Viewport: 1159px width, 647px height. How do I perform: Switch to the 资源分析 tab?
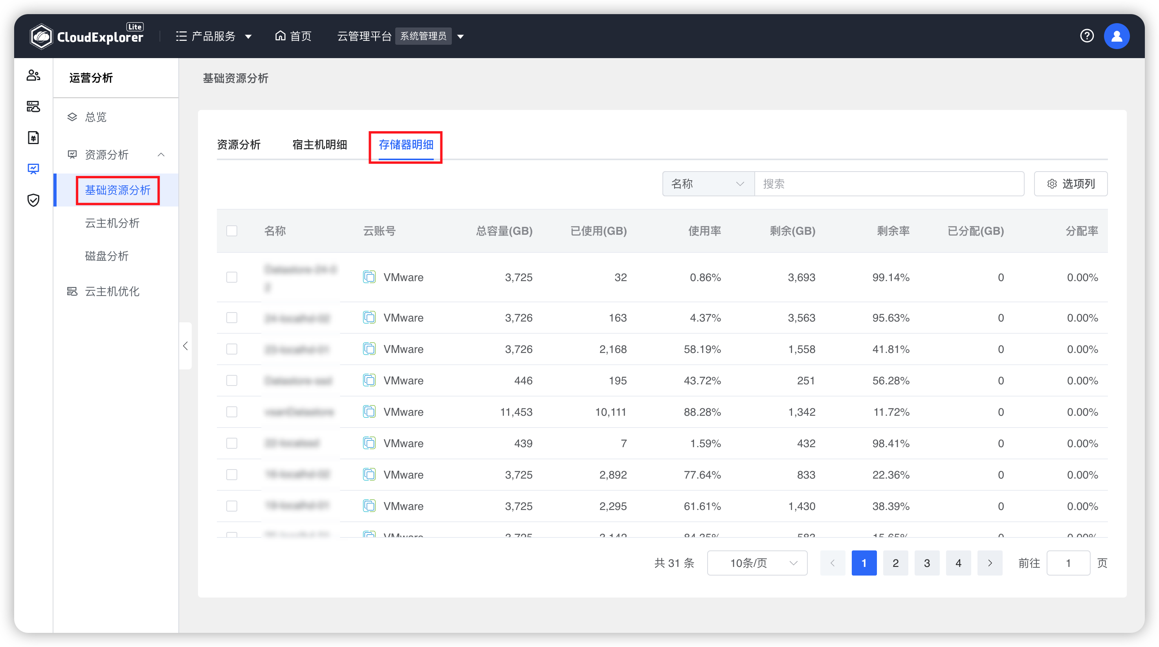point(238,144)
